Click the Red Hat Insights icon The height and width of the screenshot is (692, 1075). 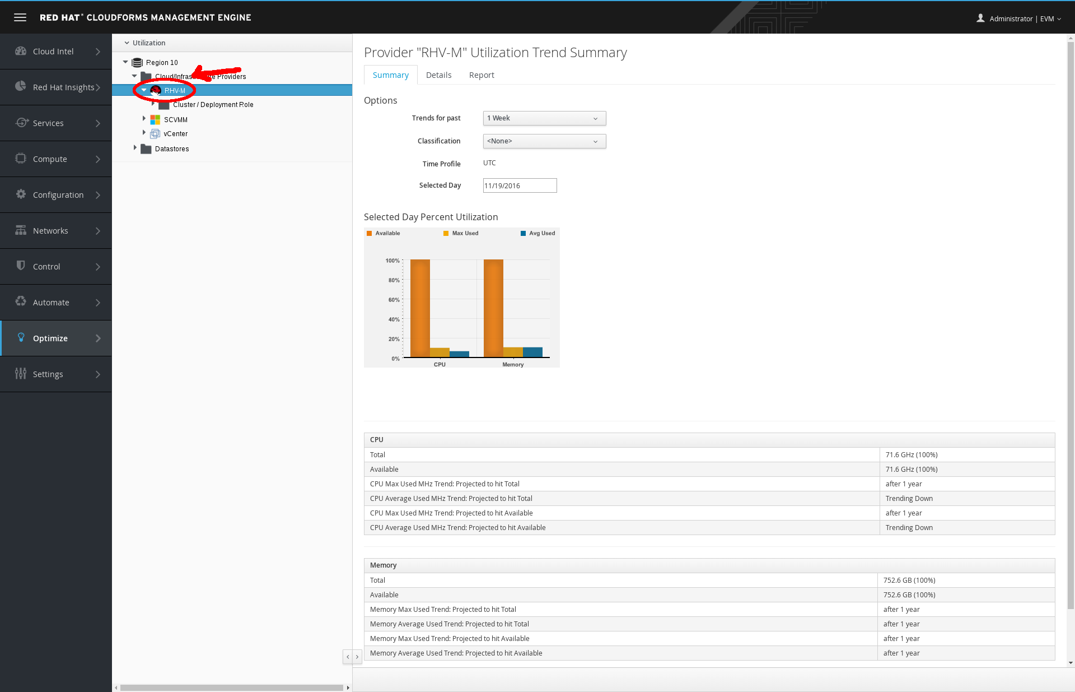[x=21, y=86]
